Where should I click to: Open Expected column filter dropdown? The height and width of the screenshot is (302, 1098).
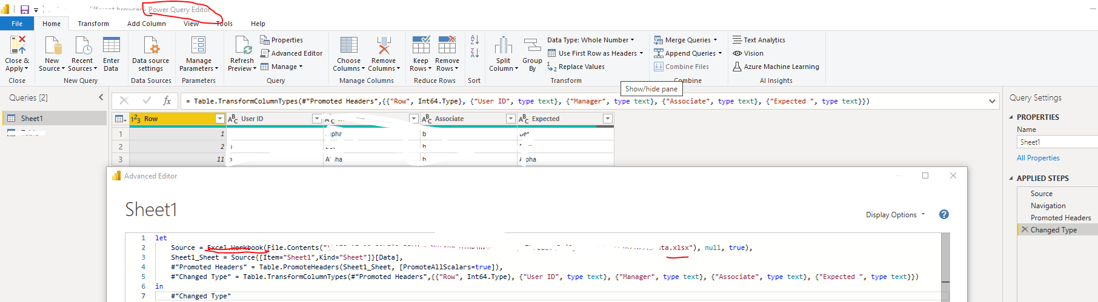pyautogui.click(x=607, y=119)
